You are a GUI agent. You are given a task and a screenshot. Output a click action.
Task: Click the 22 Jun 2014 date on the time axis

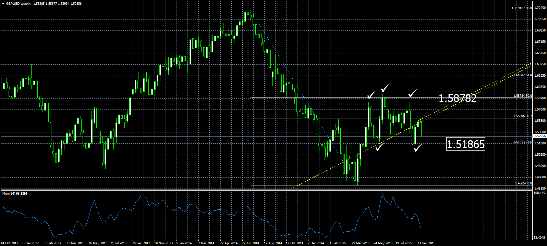tap(251, 243)
